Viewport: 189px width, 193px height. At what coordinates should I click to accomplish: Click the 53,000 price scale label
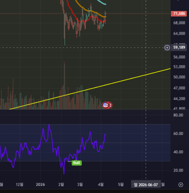[x=179, y=67]
